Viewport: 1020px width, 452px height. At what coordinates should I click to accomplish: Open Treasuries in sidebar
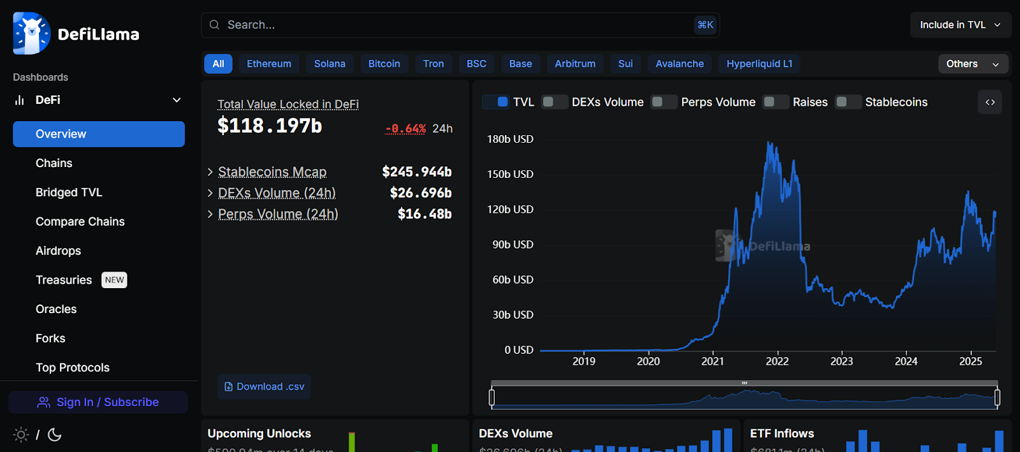coord(99,280)
